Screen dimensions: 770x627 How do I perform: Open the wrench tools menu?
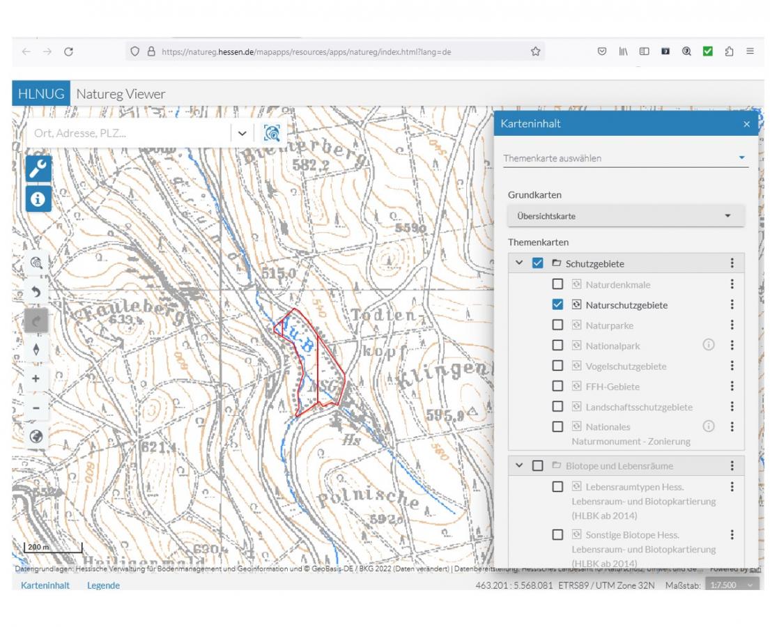[x=38, y=168]
